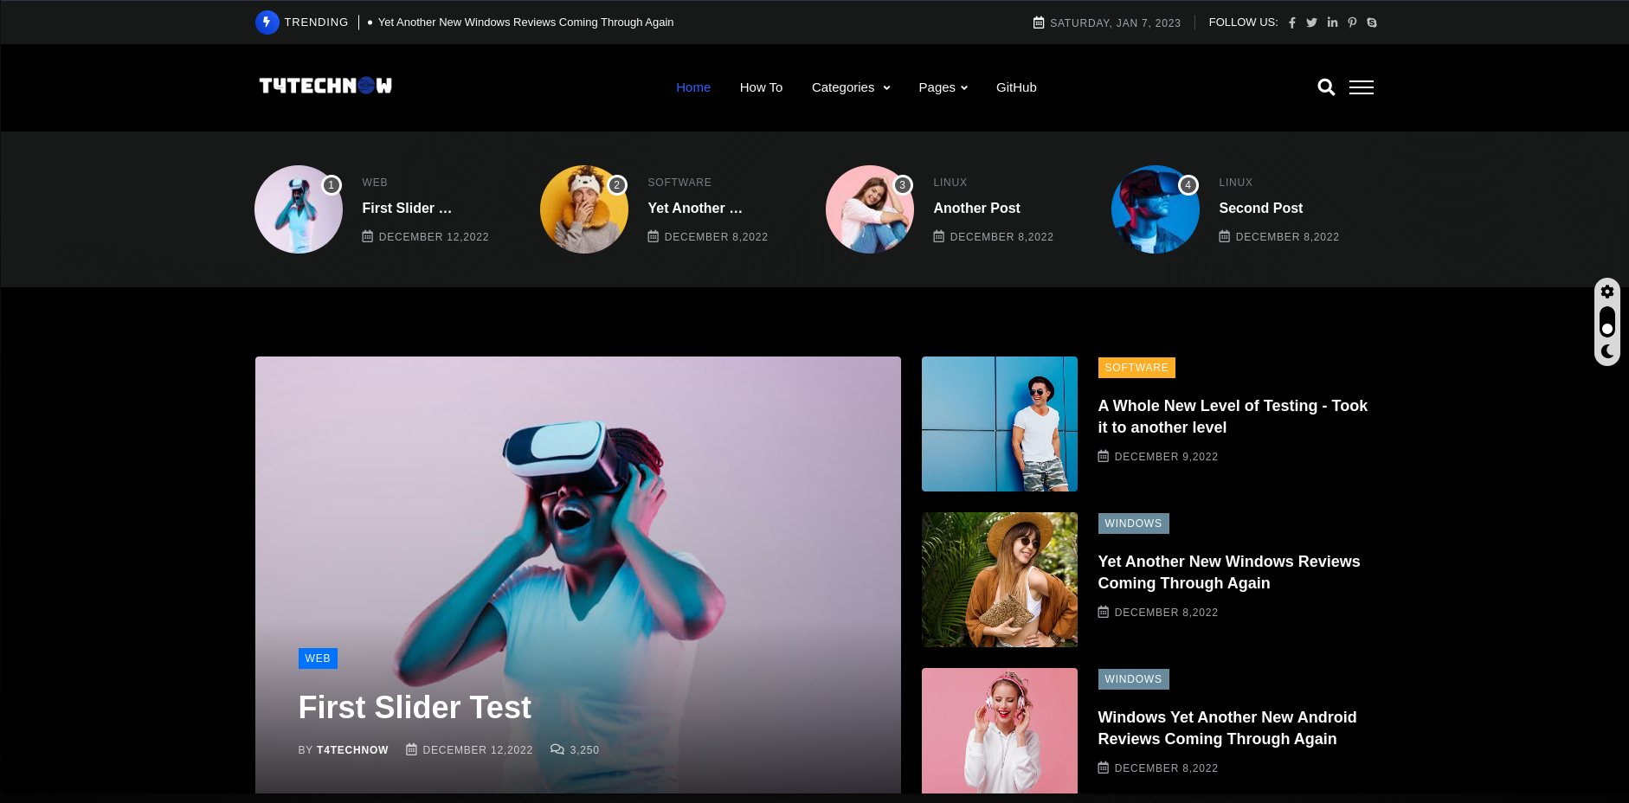Open "A Whole New Level of Testing" article
1629x803 pixels.
pyautogui.click(x=1232, y=416)
